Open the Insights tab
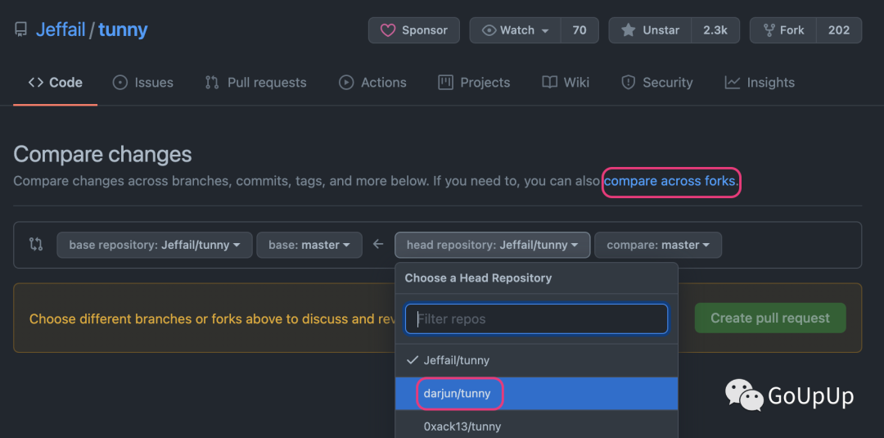This screenshot has height=438, width=884. point(760,83)
